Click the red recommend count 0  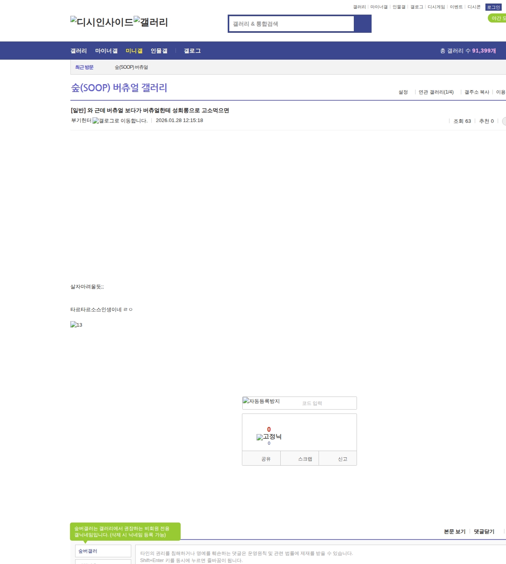pyautogui.click(x=269, y=429)
